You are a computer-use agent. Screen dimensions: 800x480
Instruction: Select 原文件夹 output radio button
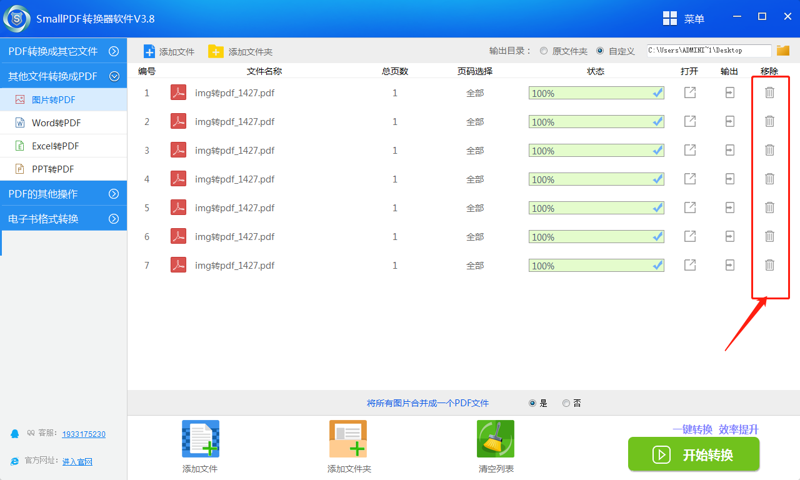[544, 51]
